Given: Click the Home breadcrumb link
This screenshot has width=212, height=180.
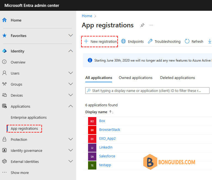Looking at the screenshot, I should (87, 16).
